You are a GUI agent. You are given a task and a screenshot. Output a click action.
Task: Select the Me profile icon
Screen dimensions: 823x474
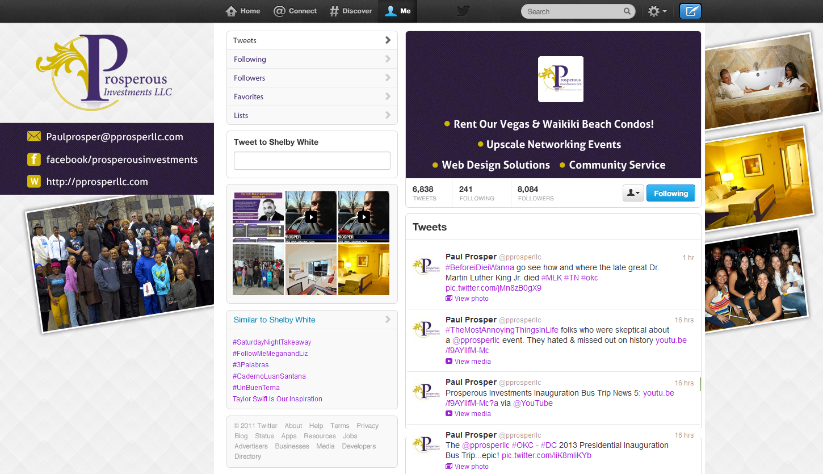pos(397,11)
